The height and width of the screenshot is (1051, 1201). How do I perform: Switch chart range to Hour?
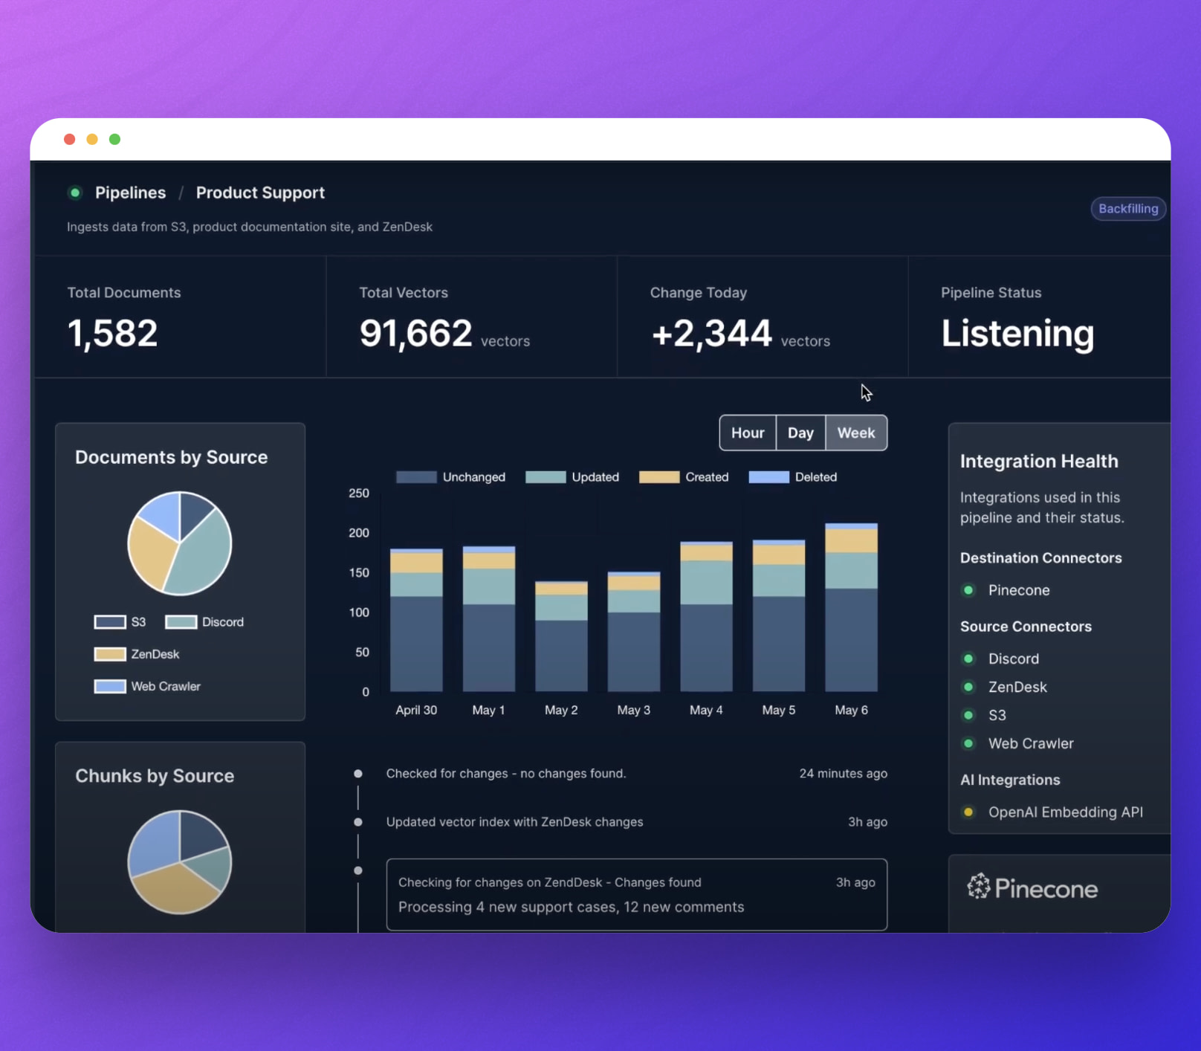pos(748,433)
